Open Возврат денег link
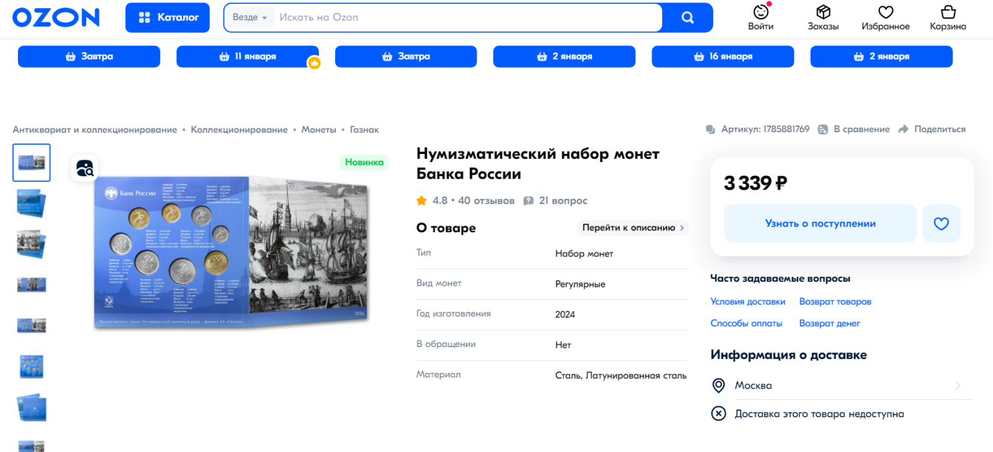Screen dimensions: 993x452 pos(829,323)
